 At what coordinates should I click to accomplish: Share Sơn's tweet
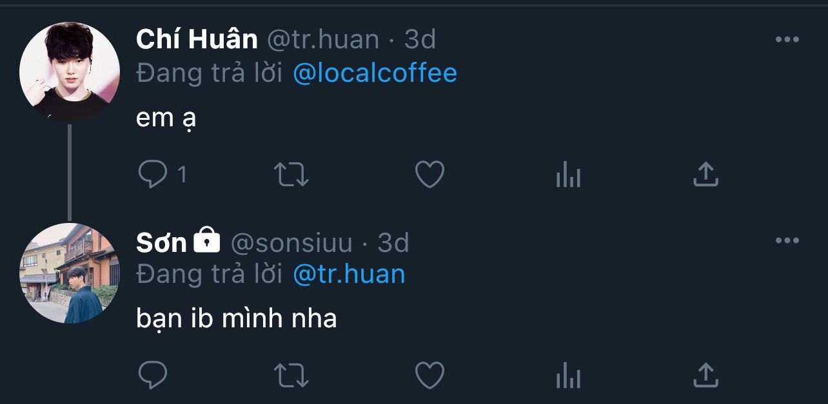coord(705,374)
